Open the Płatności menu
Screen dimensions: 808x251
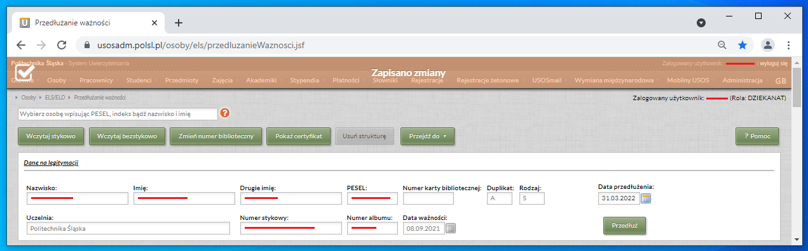[346, 81]
